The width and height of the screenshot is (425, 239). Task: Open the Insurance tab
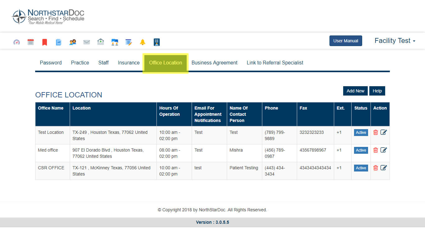[x=129, y=63]
